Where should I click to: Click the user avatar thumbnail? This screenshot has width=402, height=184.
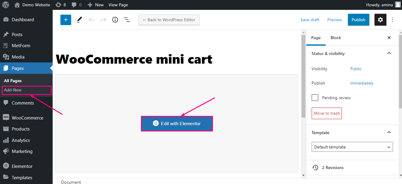[397, 5]
